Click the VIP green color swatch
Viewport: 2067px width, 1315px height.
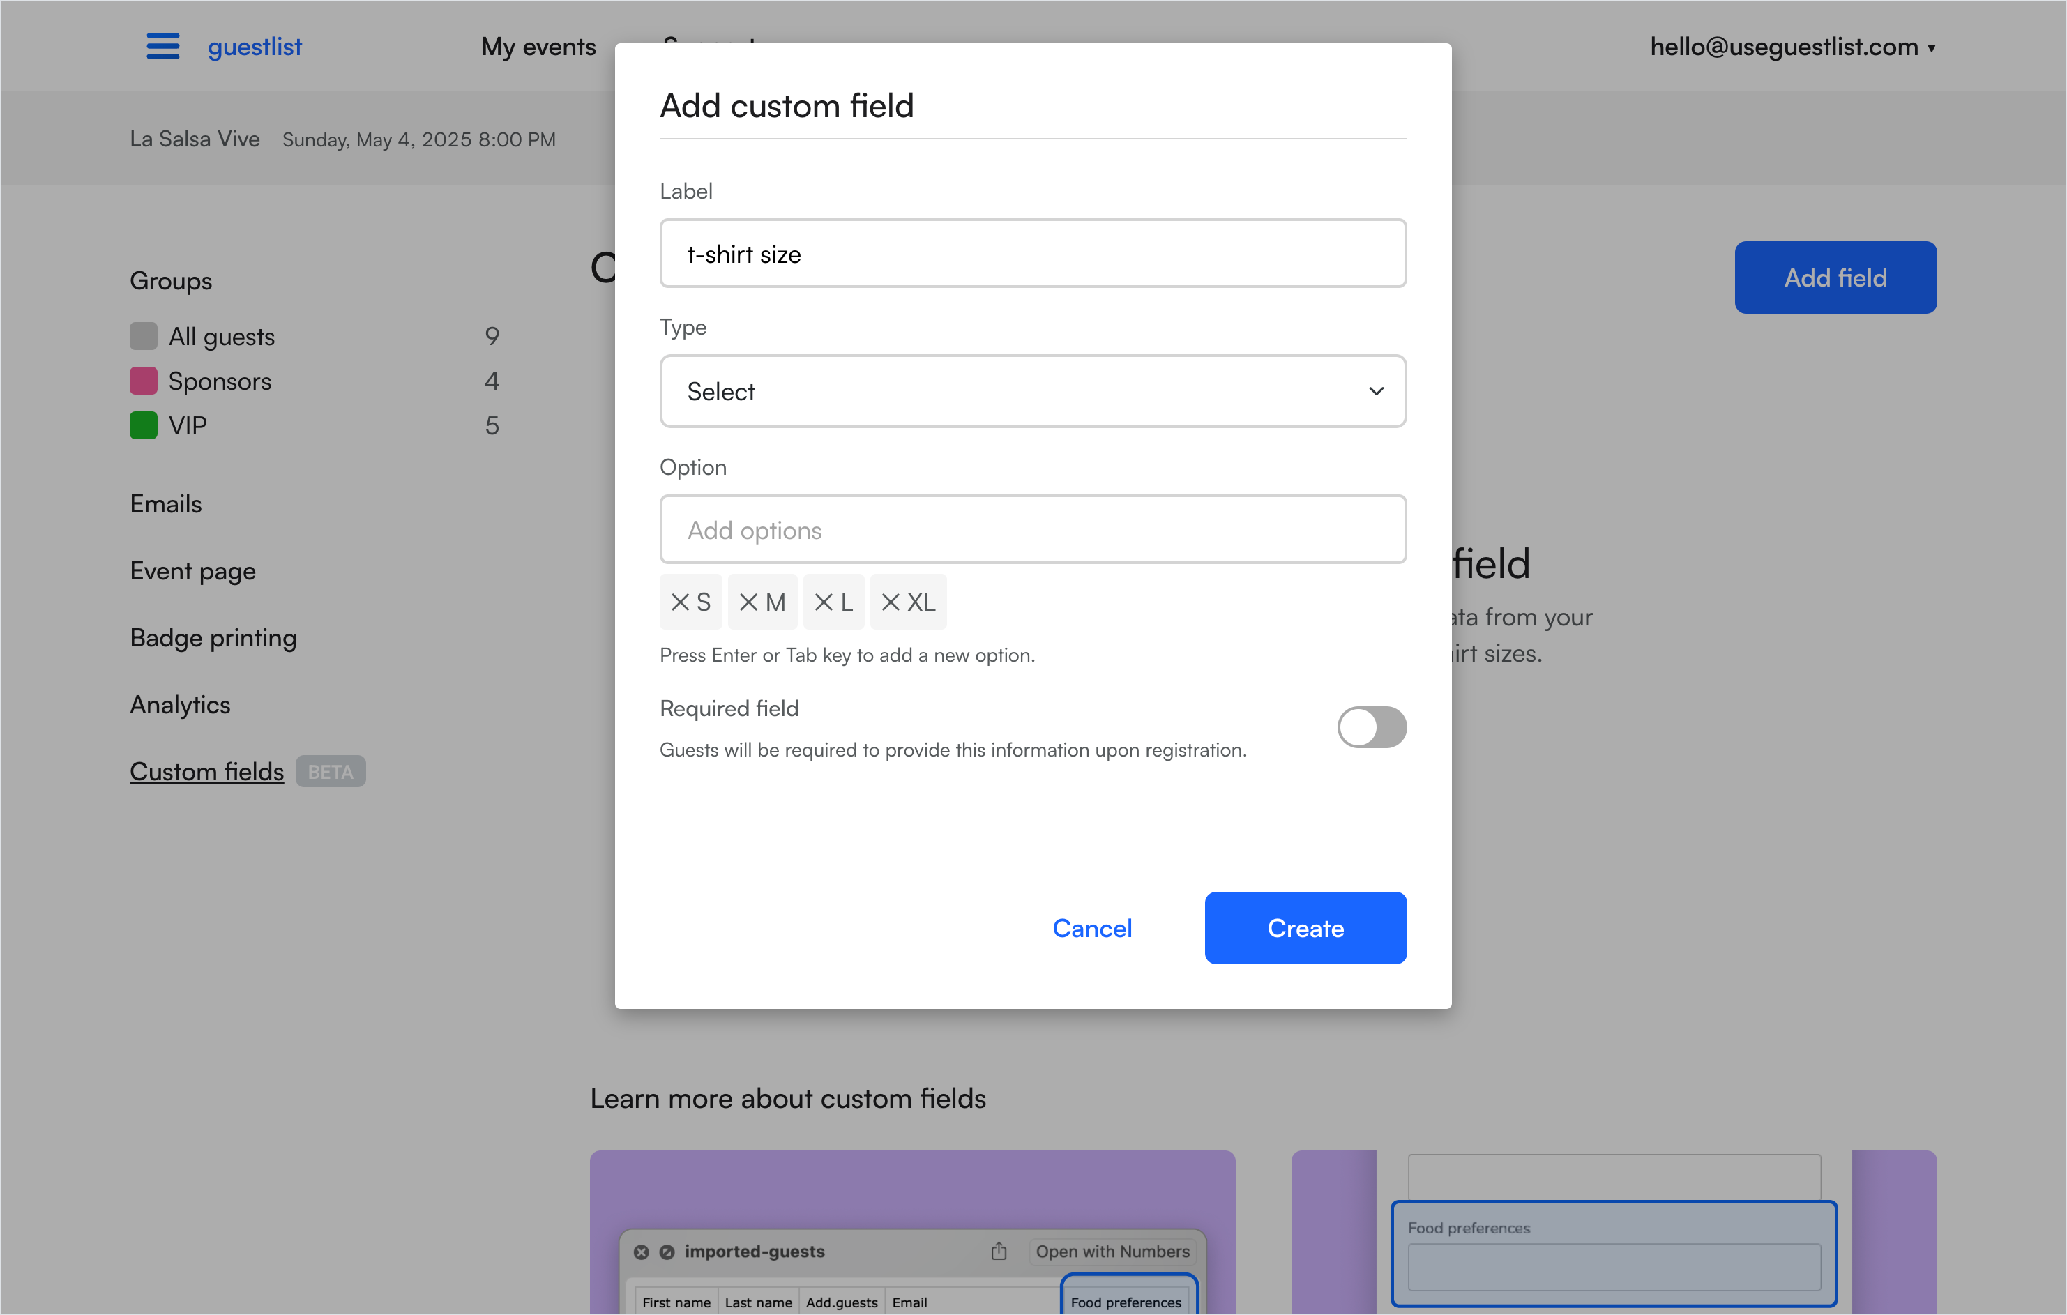(144, 426)
